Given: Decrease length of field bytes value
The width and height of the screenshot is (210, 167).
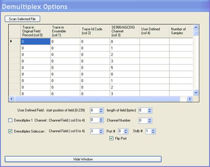Looking at the screenshot, I should coord(149,112).
